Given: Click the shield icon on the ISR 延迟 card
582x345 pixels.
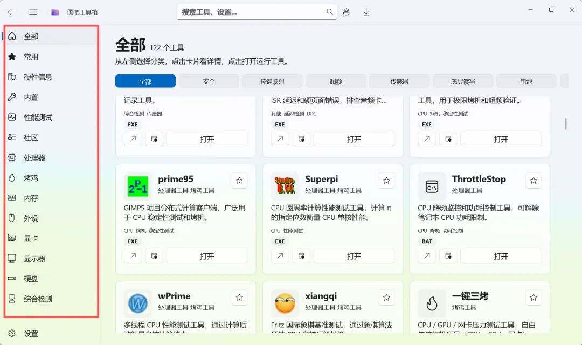Looking at the screenshot, I should 301,139.
